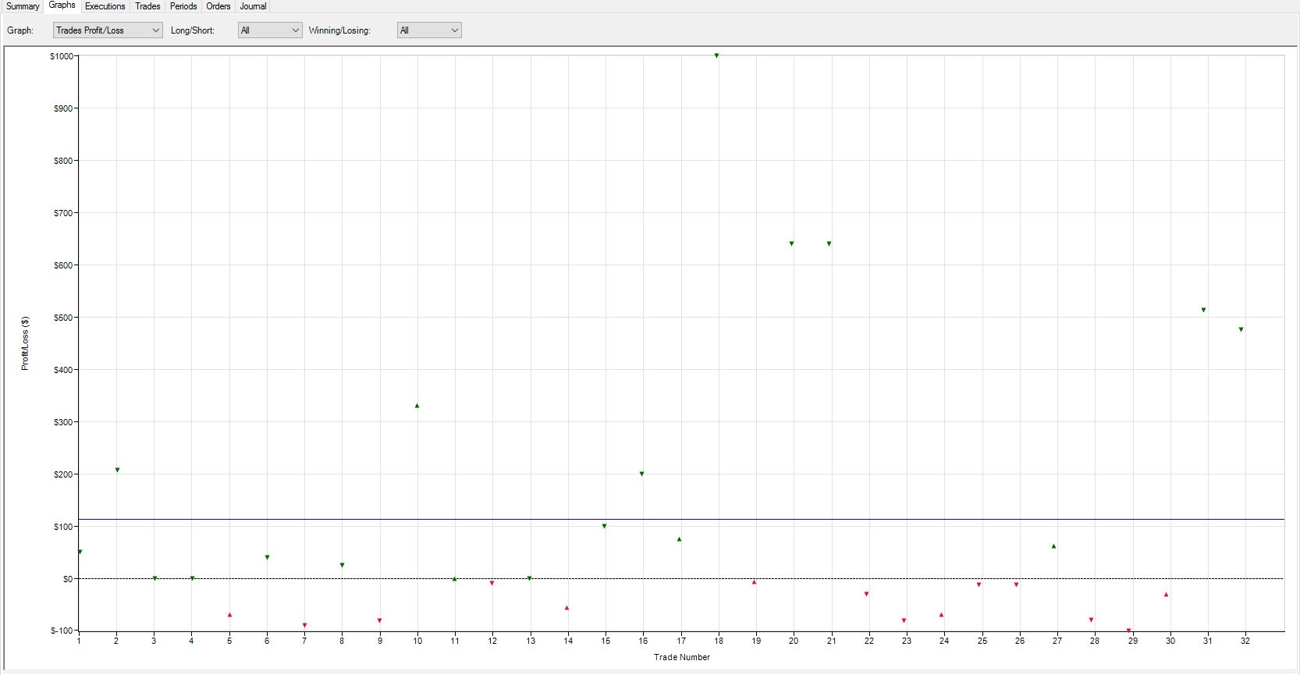Click the trade 6 green marker
The height and width of the screenshot is (675, 1300).
pyautogui.click(x=268, y=557)
